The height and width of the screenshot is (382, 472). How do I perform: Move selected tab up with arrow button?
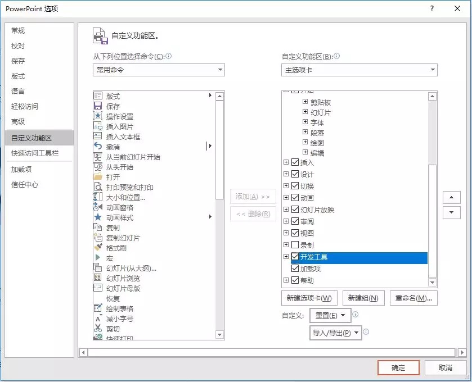point(452,198)
